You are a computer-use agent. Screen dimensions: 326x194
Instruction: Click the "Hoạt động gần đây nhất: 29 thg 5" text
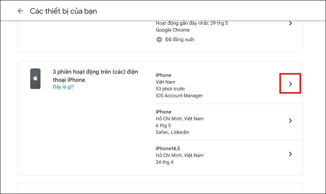[x=192, y=23]
